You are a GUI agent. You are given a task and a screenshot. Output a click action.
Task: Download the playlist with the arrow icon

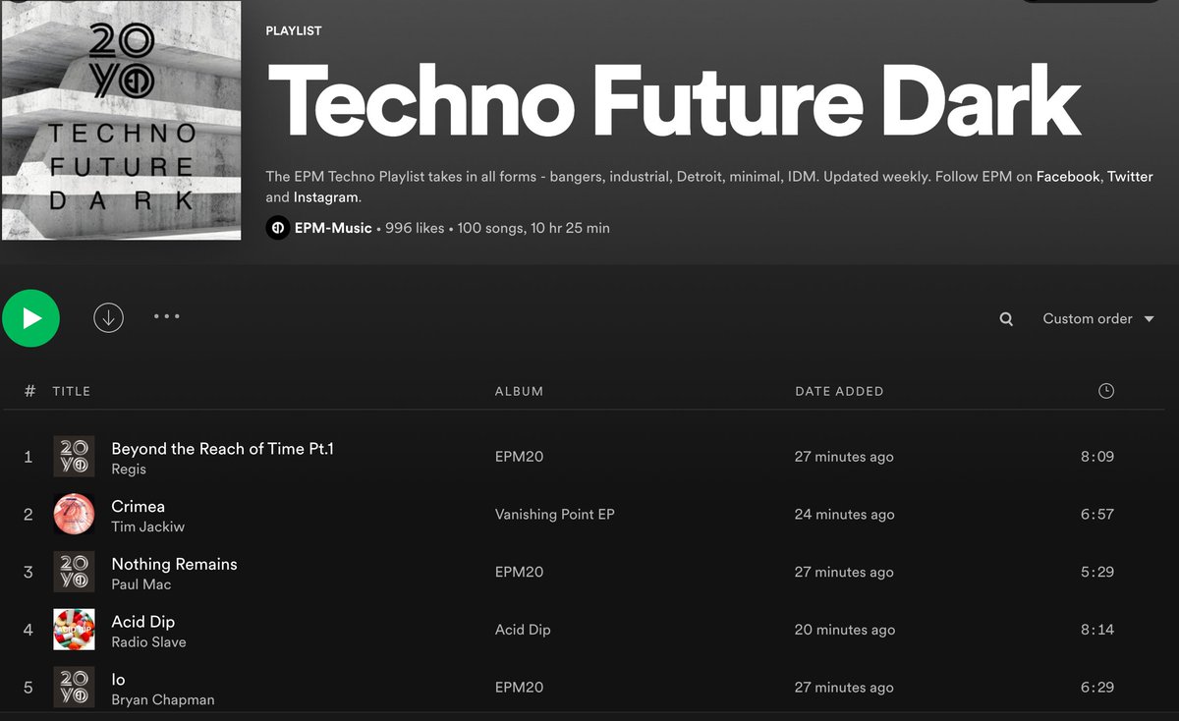[108, 317]
